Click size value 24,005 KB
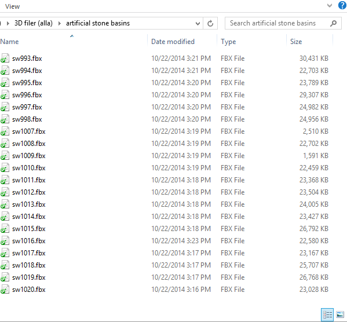Image resolution: width=347 pixels, height=322 pixels. pos(314,204)
